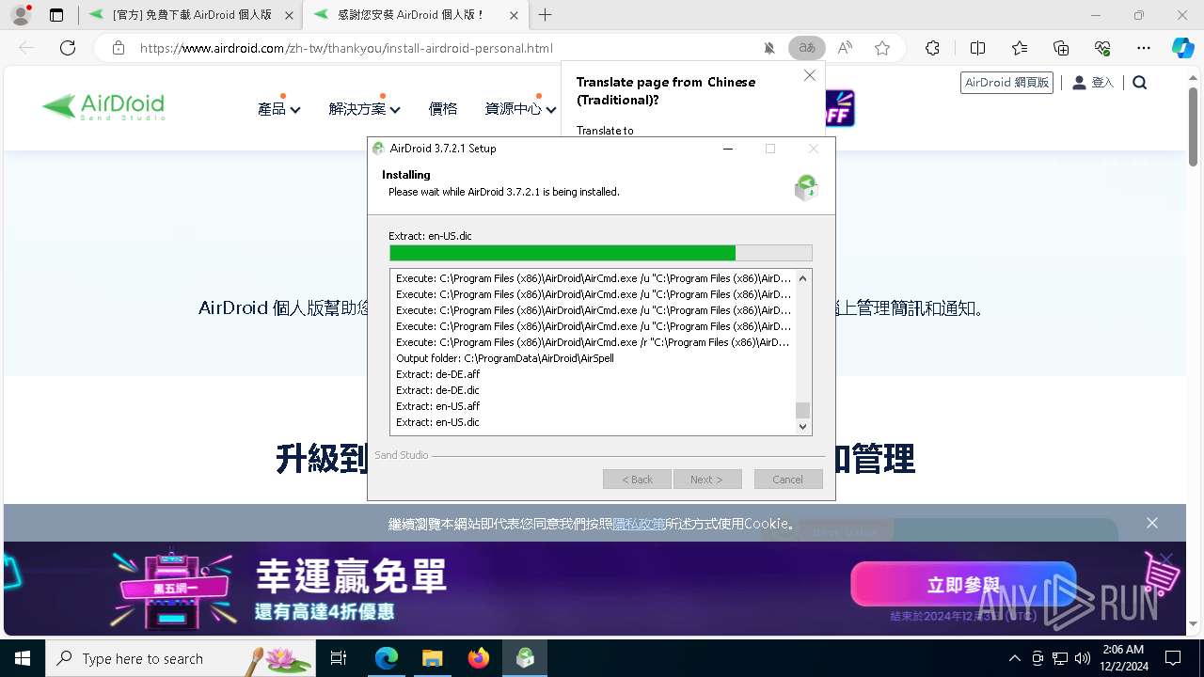View site information lock icon
Viewport: 1204px width, 677px height.
pyautogui.click(x=118, y=48)
